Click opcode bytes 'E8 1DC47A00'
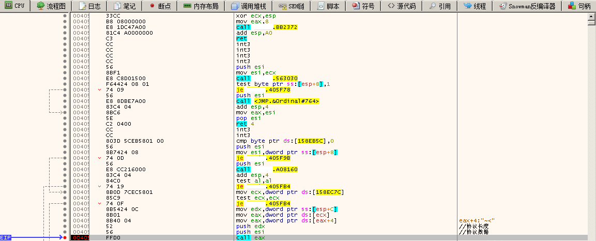Viewport: 596px width, 241px height. click(x=126, y=27)
